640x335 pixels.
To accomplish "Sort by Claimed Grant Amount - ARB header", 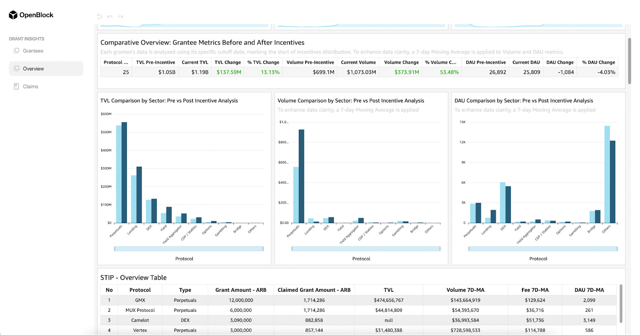I will point(314,290).
